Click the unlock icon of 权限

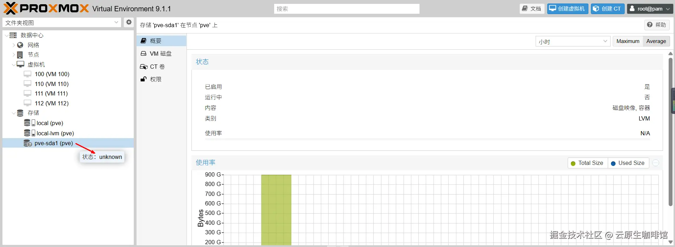coord(144,79)
